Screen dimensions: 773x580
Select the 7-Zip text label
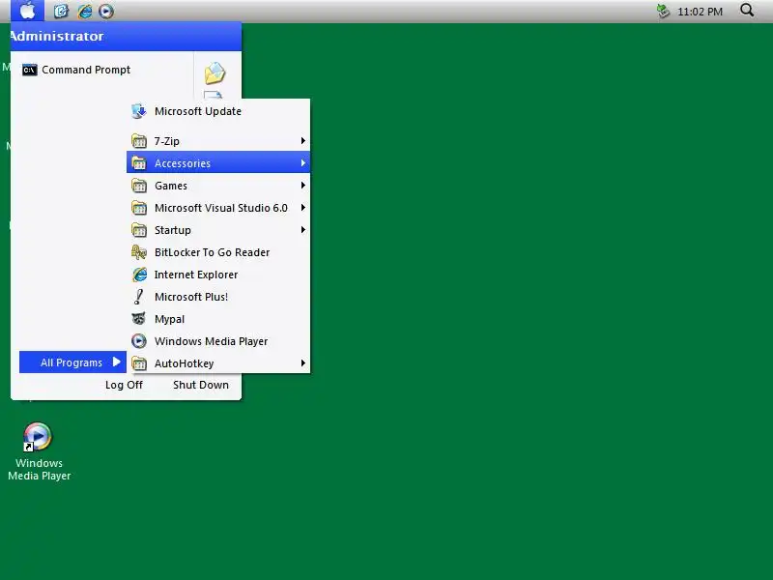[166, 141]
